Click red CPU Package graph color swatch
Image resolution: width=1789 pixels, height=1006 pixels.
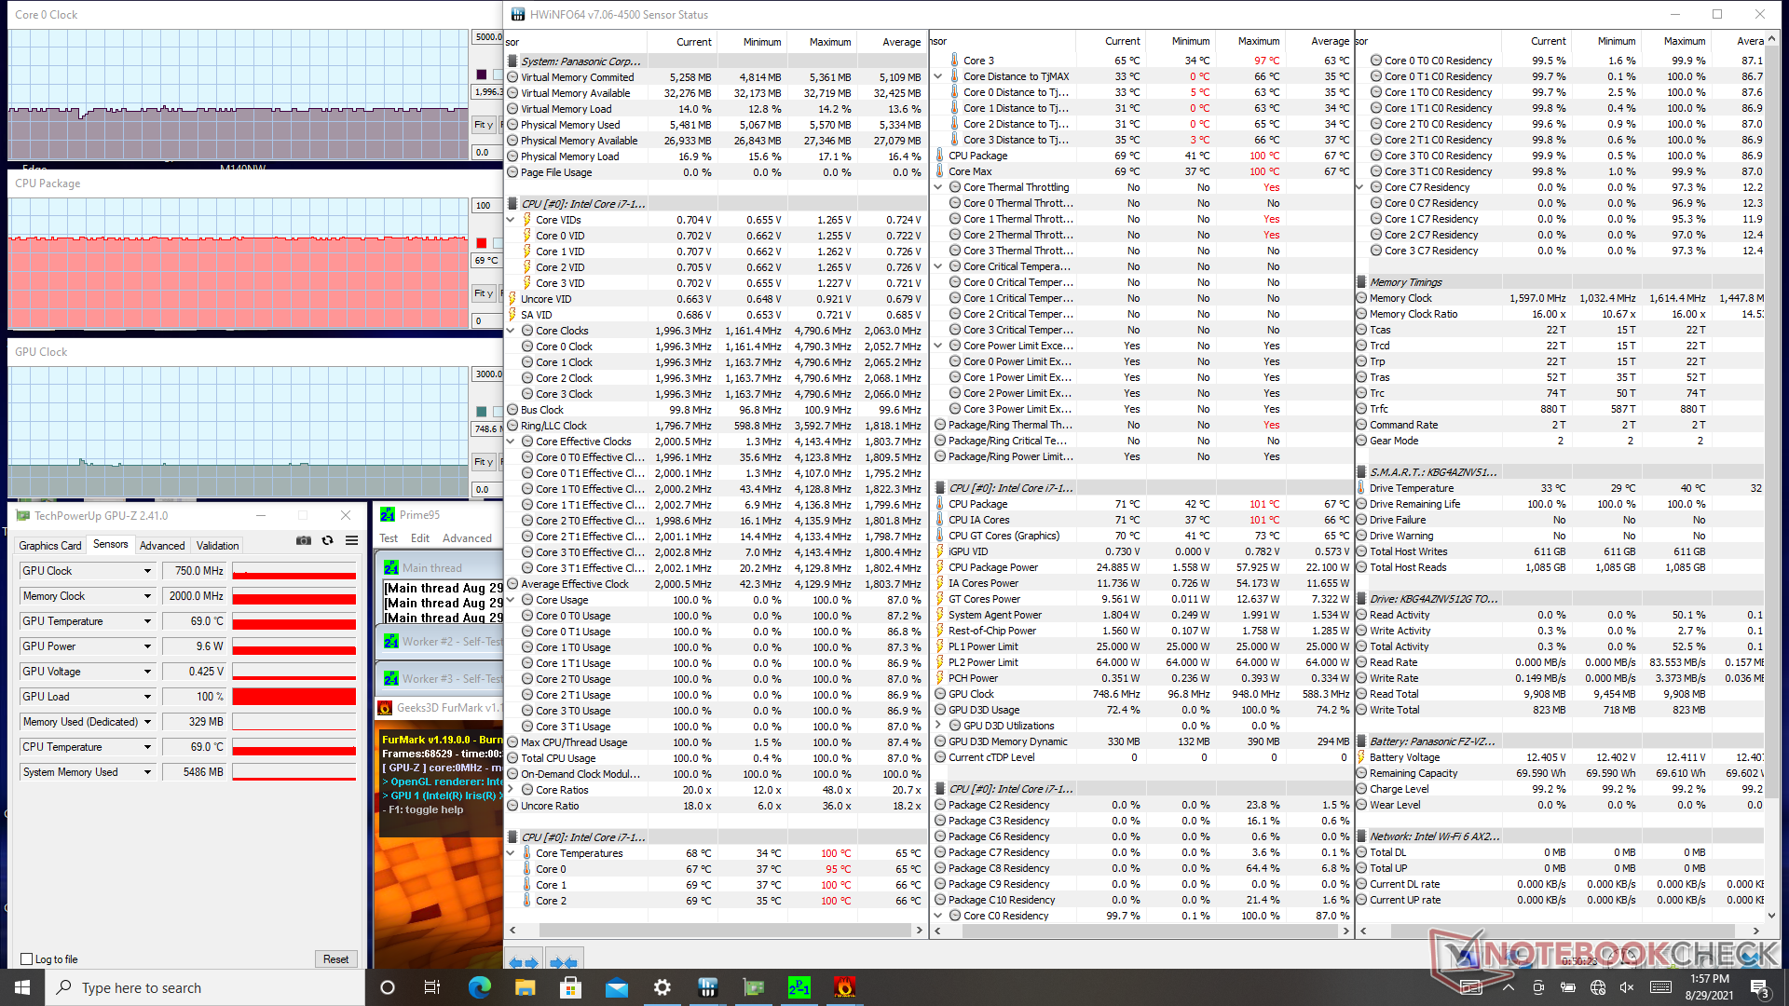(x=482, y=243)
